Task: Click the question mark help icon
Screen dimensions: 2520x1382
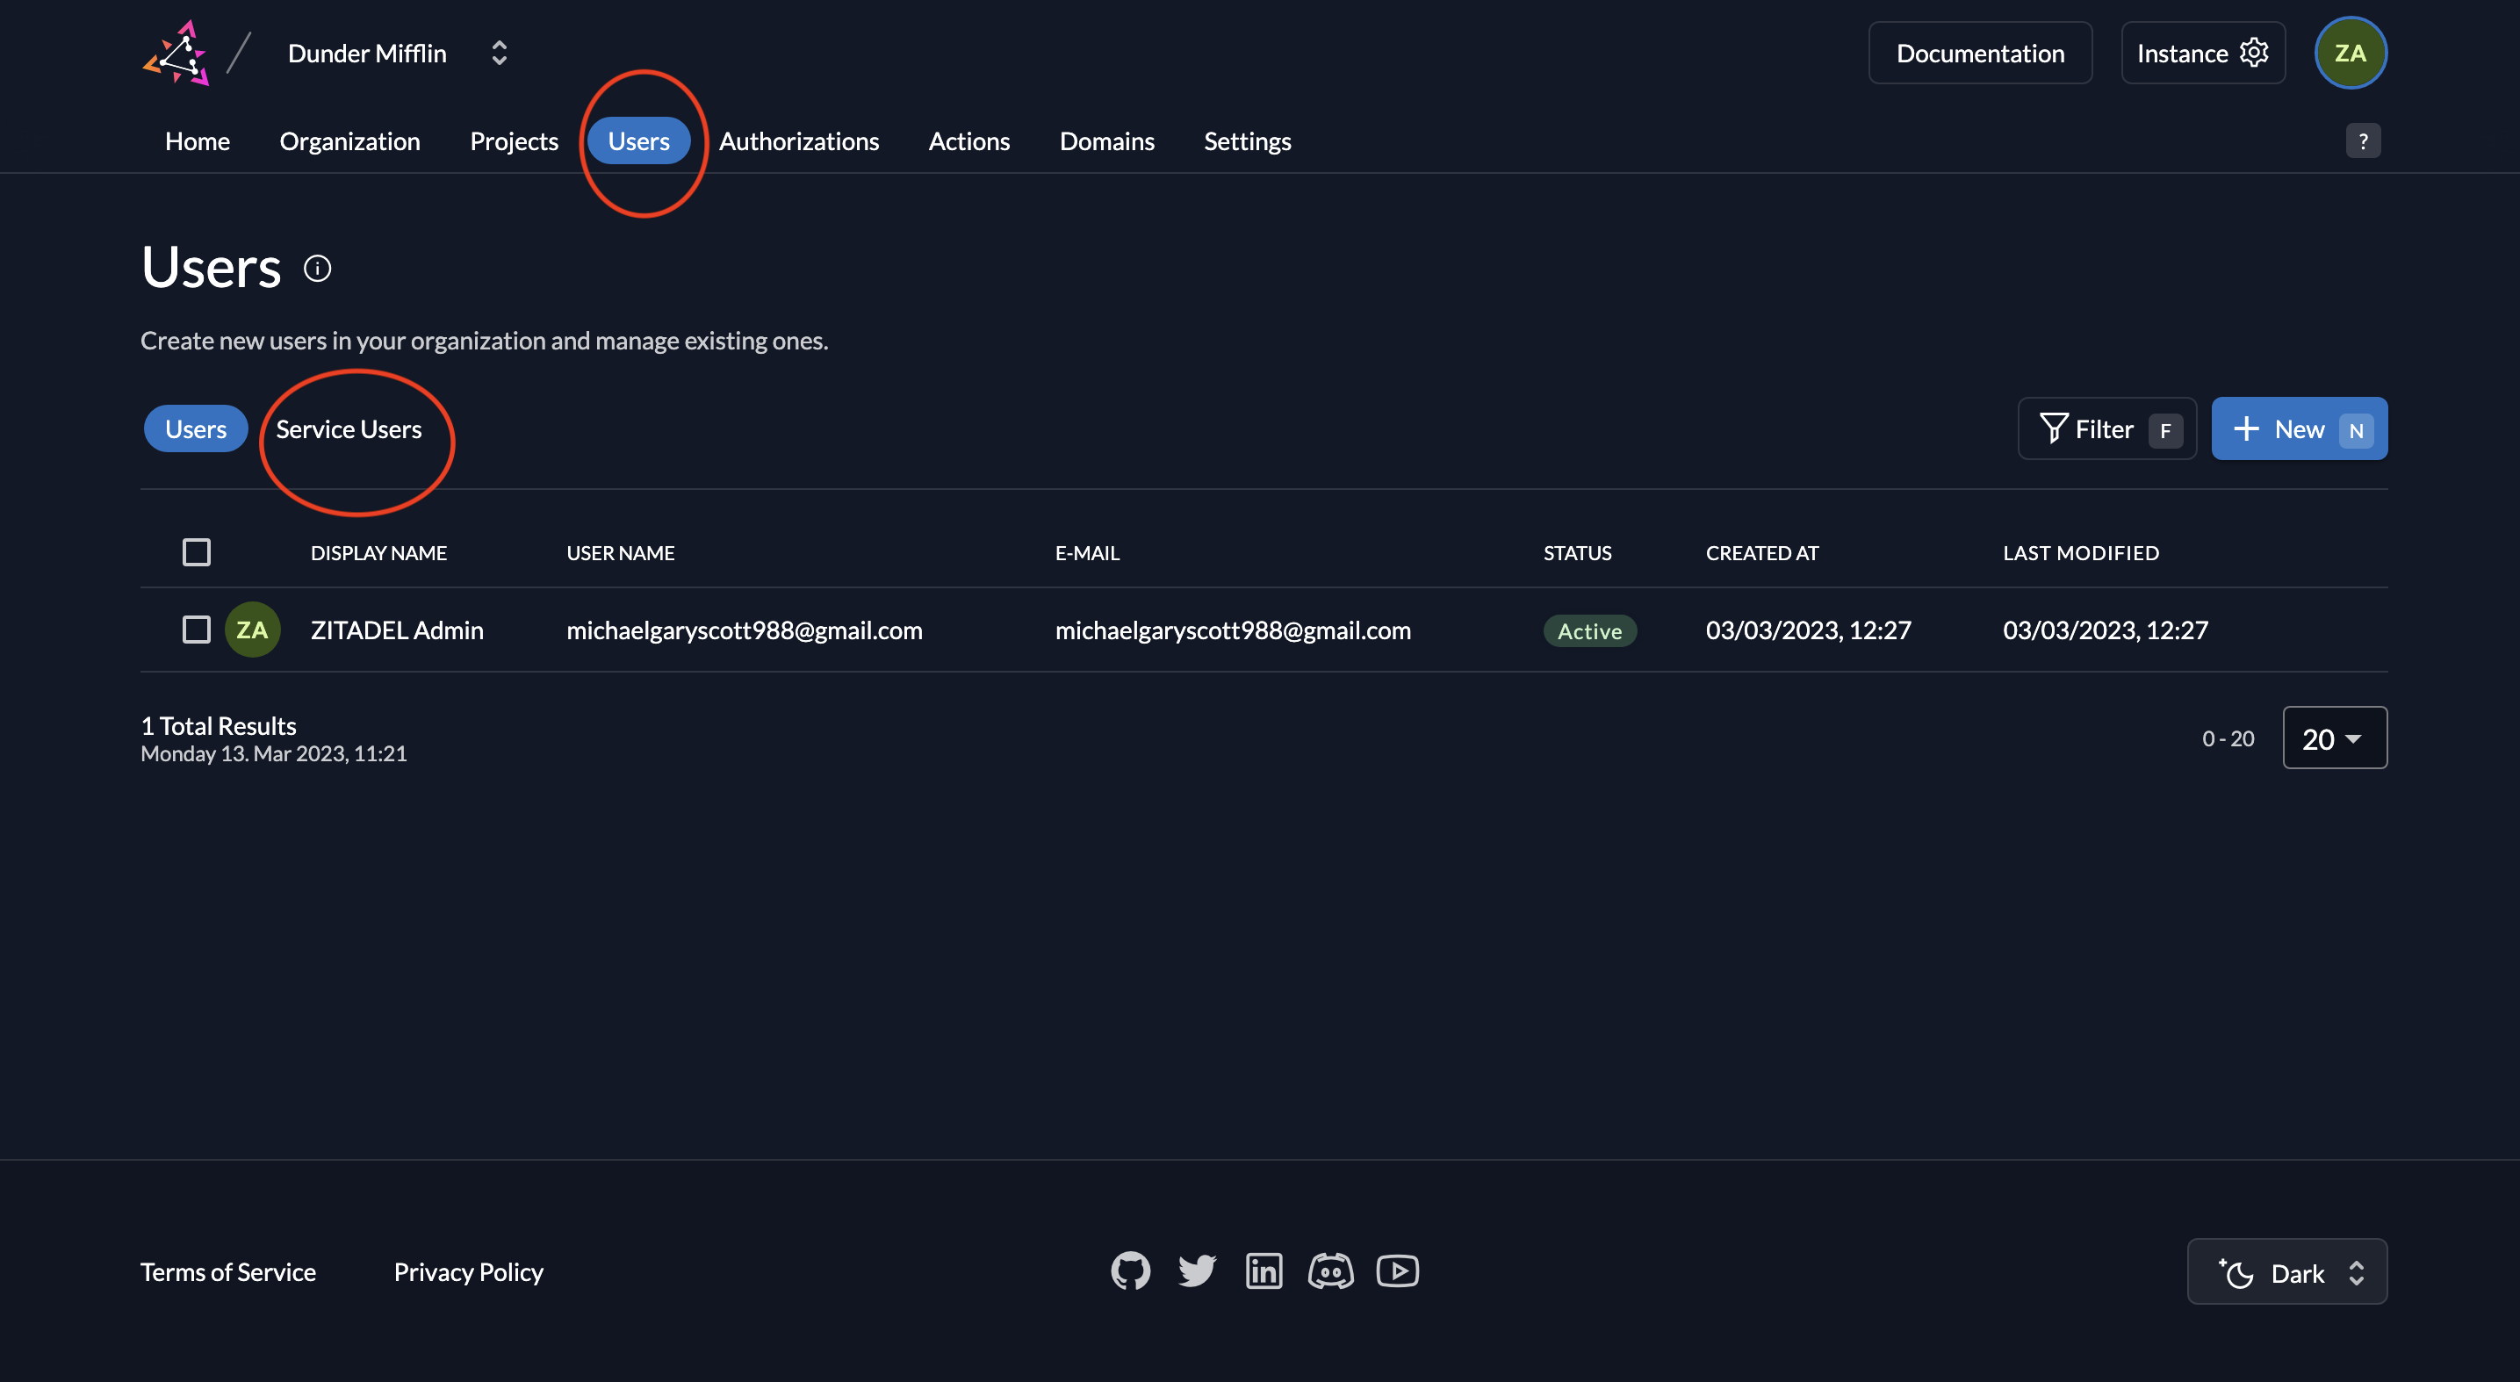Action: [x=2365, y=140]
